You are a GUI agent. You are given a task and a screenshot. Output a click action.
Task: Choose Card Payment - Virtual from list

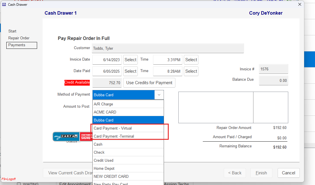(128, 128)
